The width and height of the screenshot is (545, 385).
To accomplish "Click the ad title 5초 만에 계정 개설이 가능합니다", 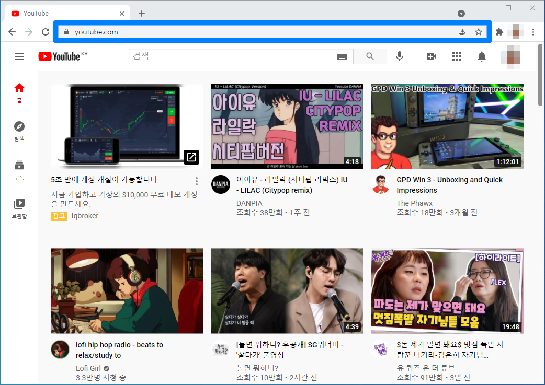I will click(104, 180).
